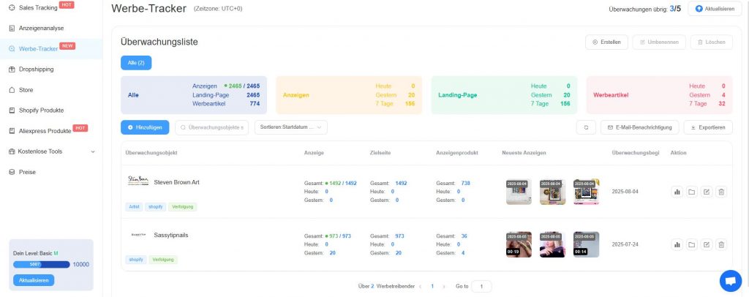Click edit icon for Sassytipnails
The image size is (749, 297).
click(707, 244)
